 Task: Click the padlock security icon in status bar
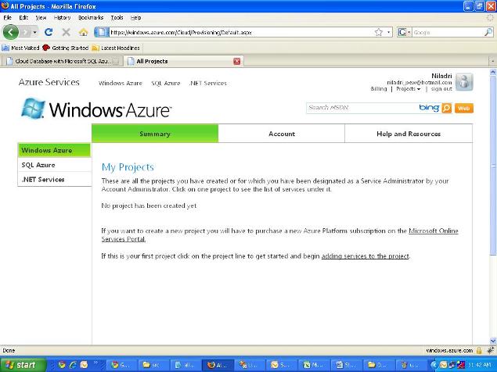coord(479,350)
